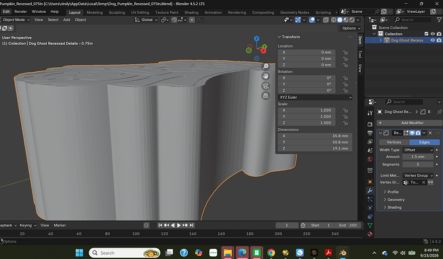Select material preview shading mode
443x259 pixels.
346,20
